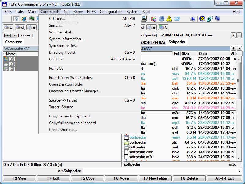Click the disc toolbar icon left of Internet Explorer
245x184 pixels.
coord(16,19)
